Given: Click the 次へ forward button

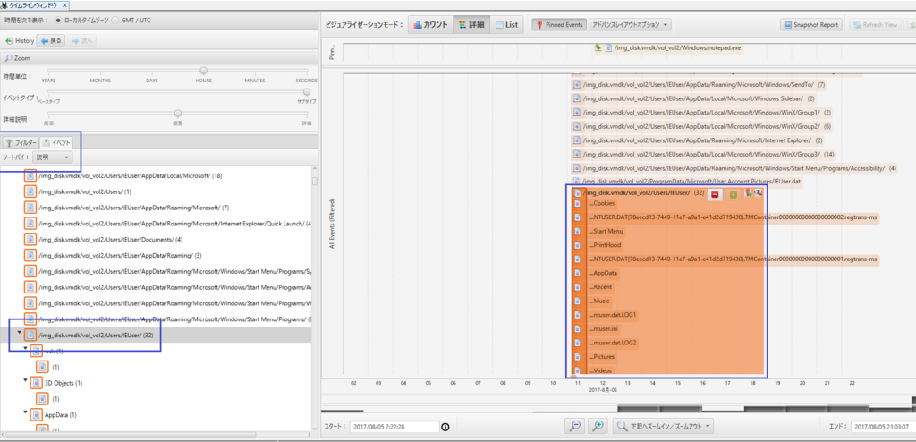Looking at the screenshot, I should 81,41.
